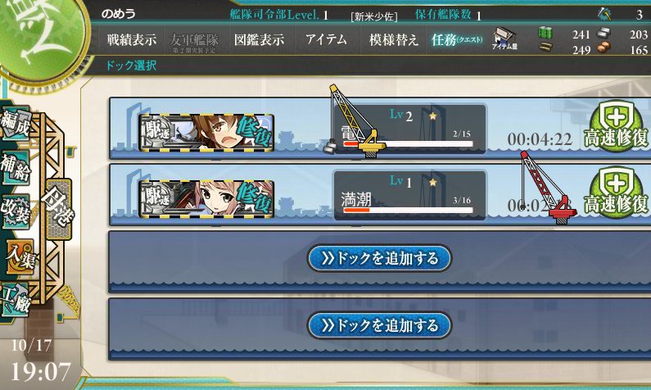651x390 pixels.
Task: Open the 図鑑表示 menu
Action: click(x=259, y=40)
